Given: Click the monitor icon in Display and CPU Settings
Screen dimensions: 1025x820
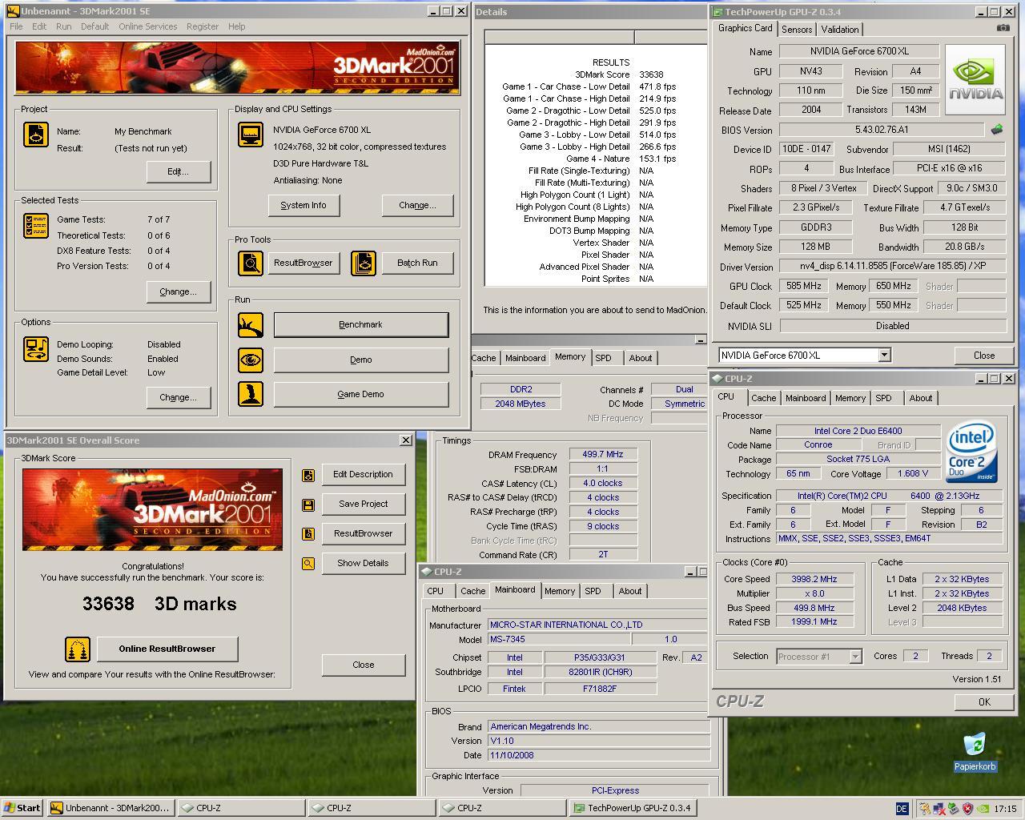Looking at the screenshot, I should [x=251, y=134].
